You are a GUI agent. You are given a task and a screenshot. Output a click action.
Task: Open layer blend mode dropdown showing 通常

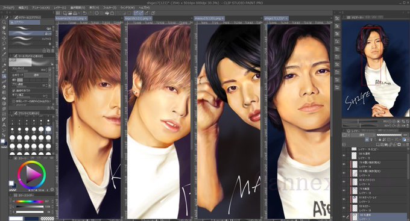pyautogui.click(x=363, y=135)
